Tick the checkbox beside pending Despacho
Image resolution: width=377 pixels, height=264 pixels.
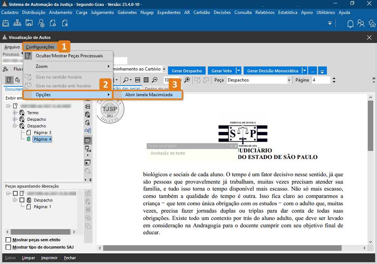(x=22, y=200)
